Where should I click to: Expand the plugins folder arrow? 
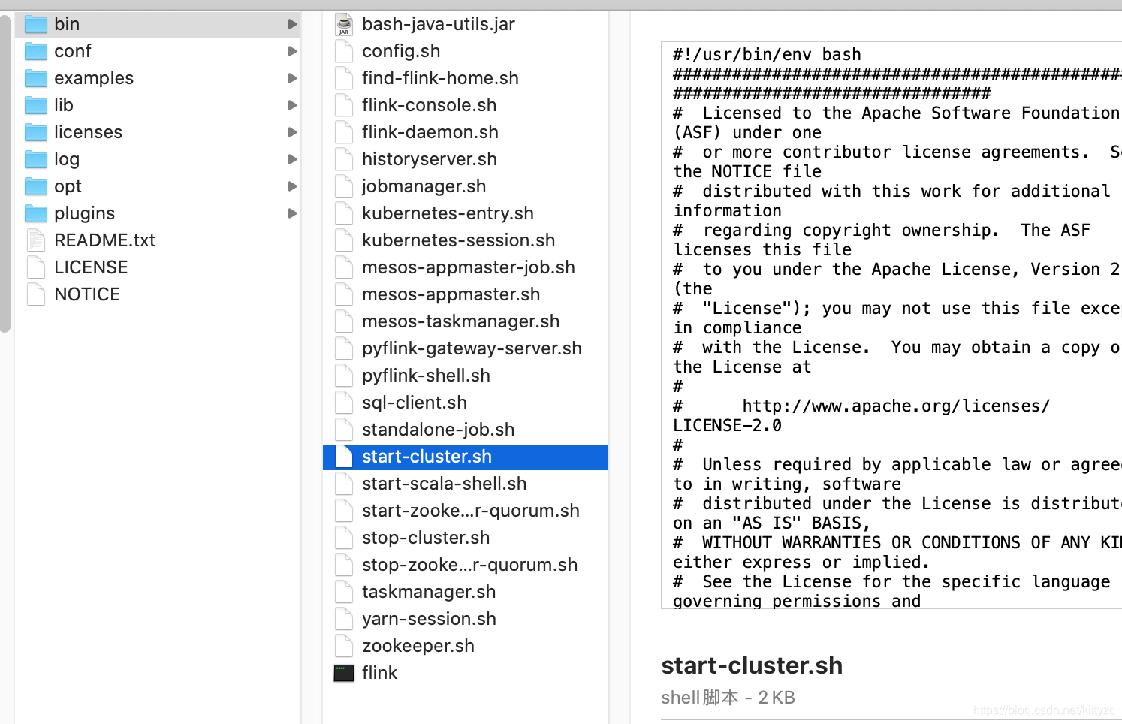click(292, 213)
